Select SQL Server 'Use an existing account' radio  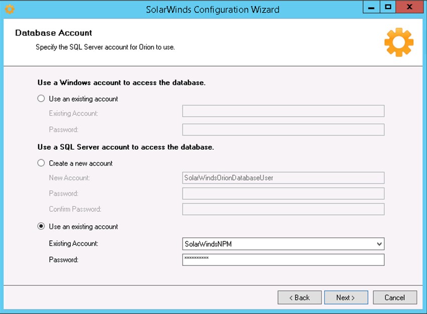(42, 226)
